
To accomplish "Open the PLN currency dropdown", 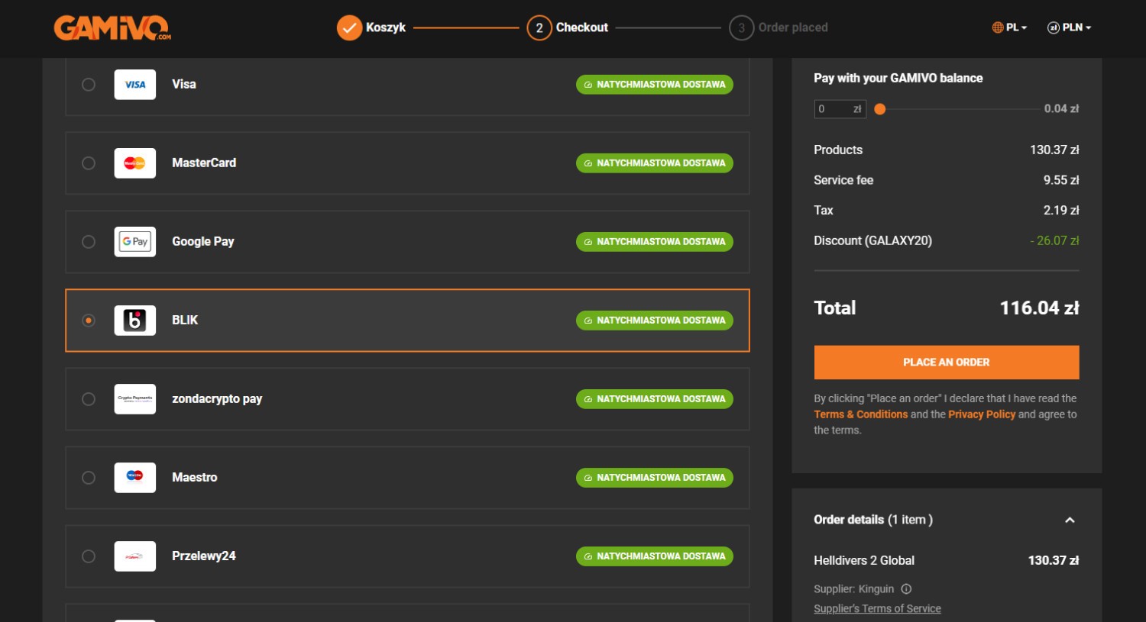I will 1070,27.
